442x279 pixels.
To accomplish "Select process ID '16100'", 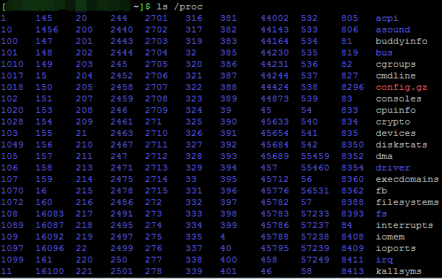I will pos(50,272).
